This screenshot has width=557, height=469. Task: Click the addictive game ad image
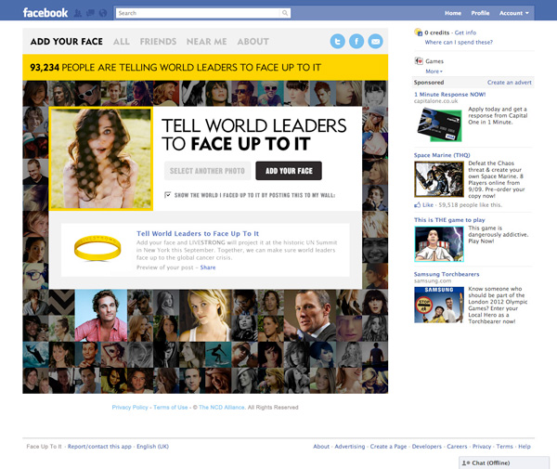pyautogui.click(x=439, y=244)
